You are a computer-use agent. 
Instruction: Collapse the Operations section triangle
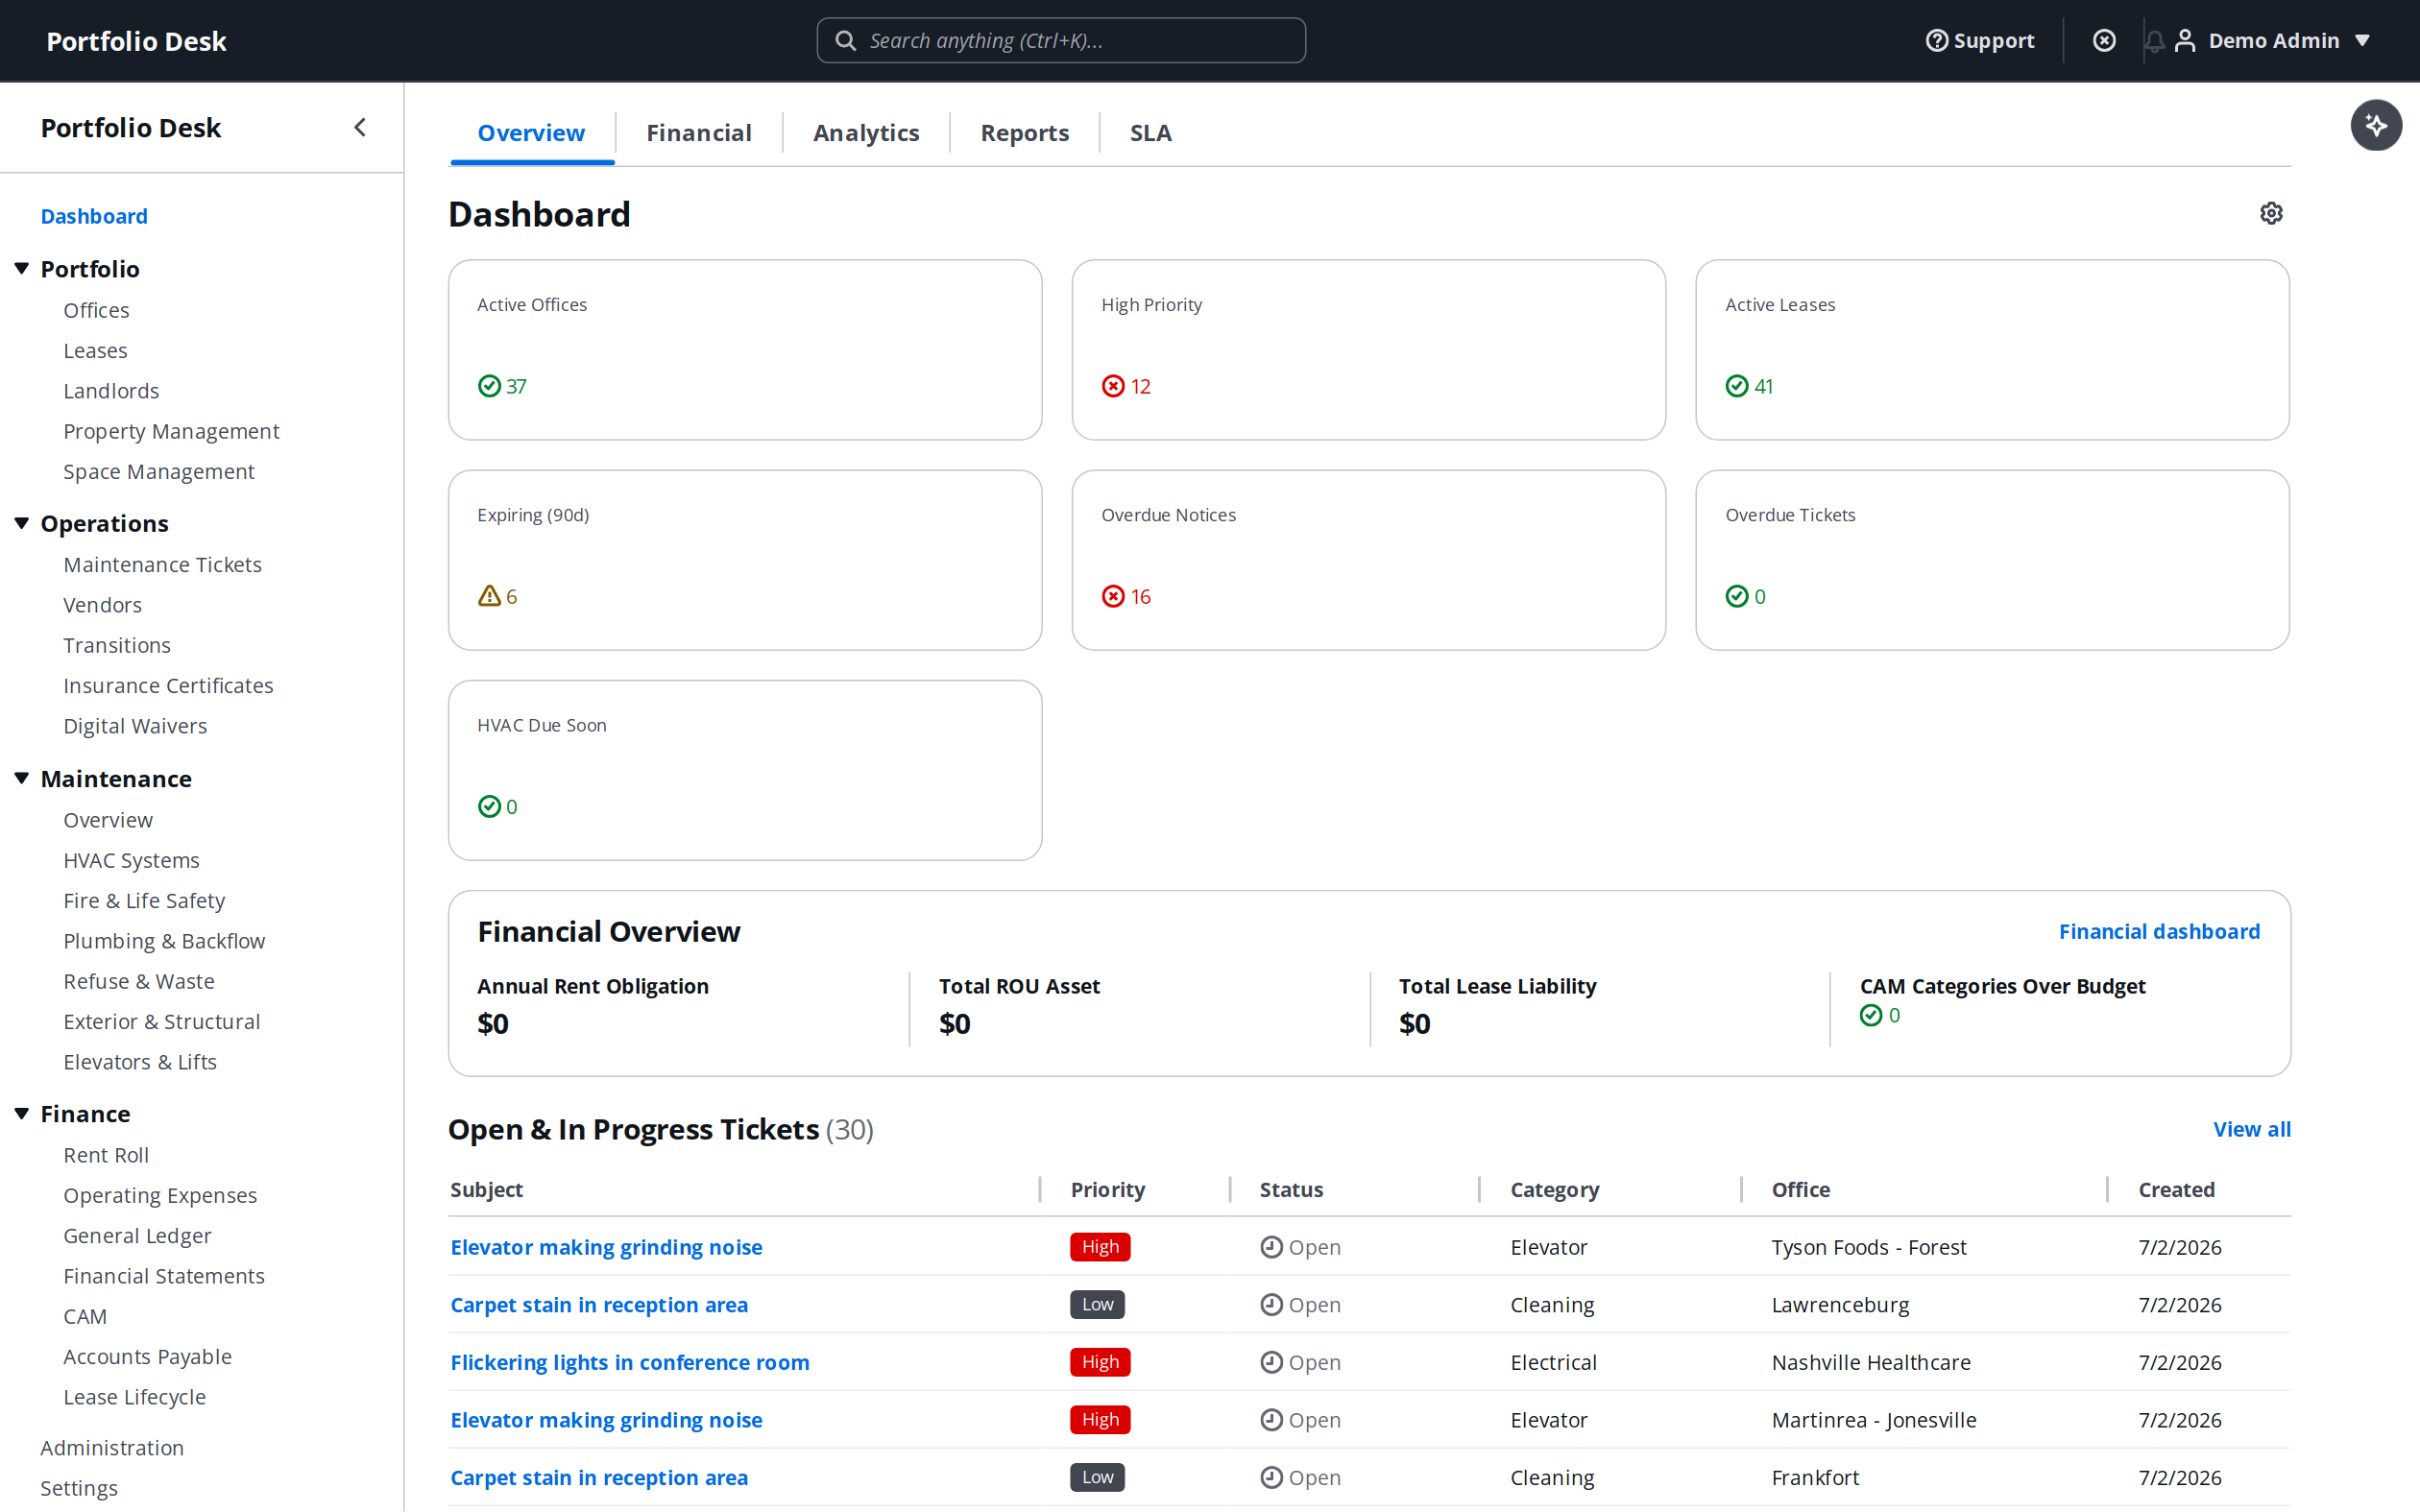click(x=21, y=523)
